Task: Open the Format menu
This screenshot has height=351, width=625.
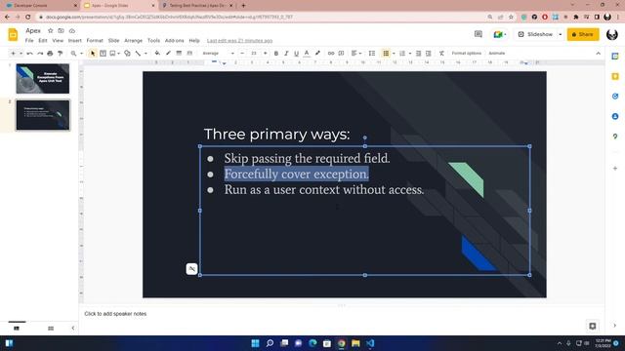Action: [95, 41]
